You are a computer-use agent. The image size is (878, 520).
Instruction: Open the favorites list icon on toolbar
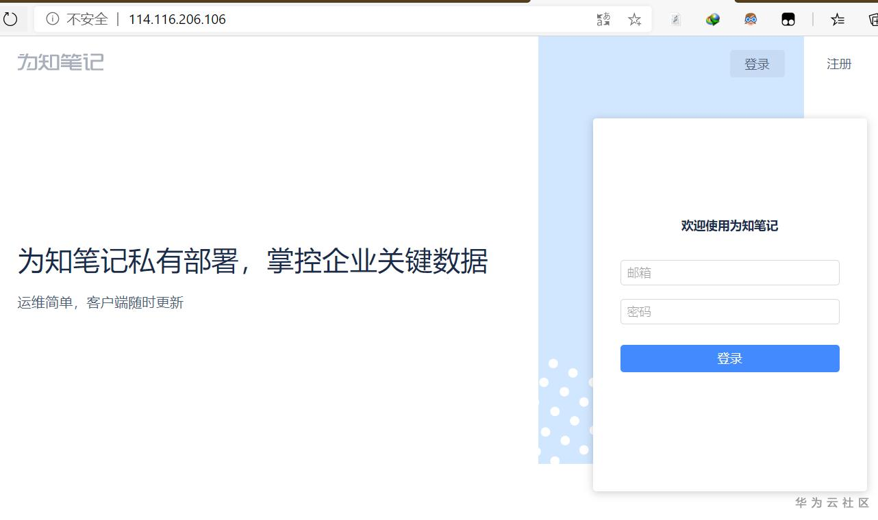click(837, 19)
